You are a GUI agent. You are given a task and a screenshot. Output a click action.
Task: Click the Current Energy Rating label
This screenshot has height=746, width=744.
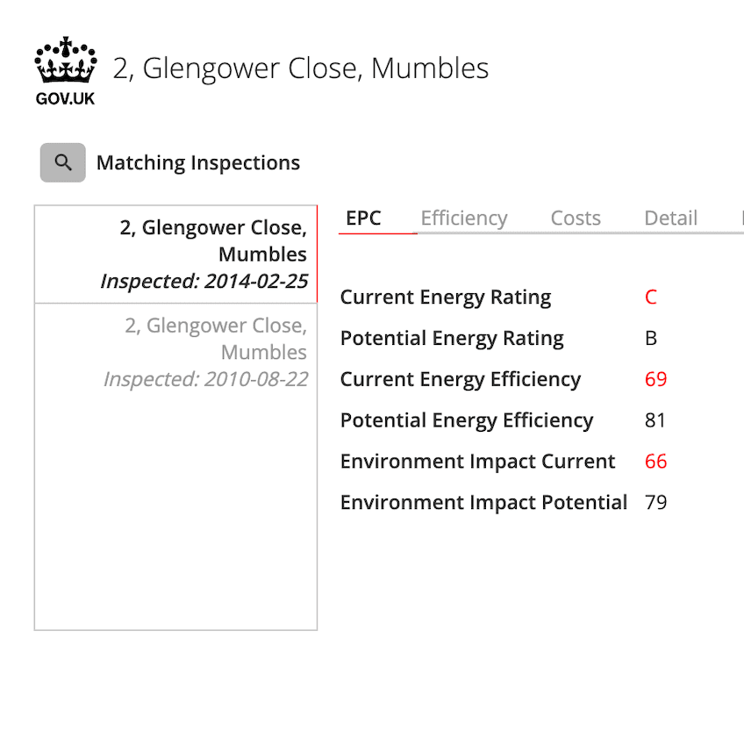tap(446, 298)
